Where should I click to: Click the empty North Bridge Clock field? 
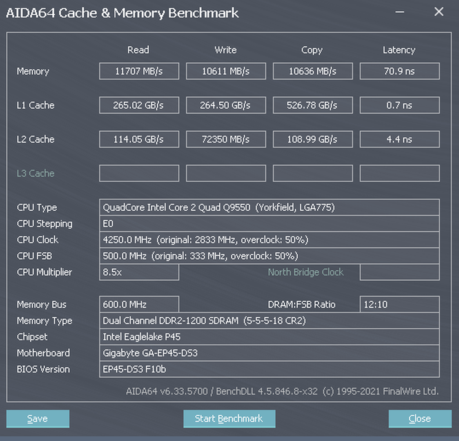(399, 272)
